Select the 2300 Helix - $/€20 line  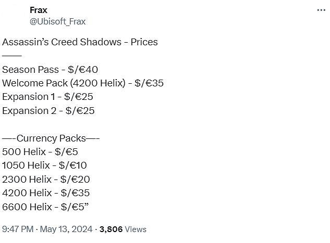(46, 180)
